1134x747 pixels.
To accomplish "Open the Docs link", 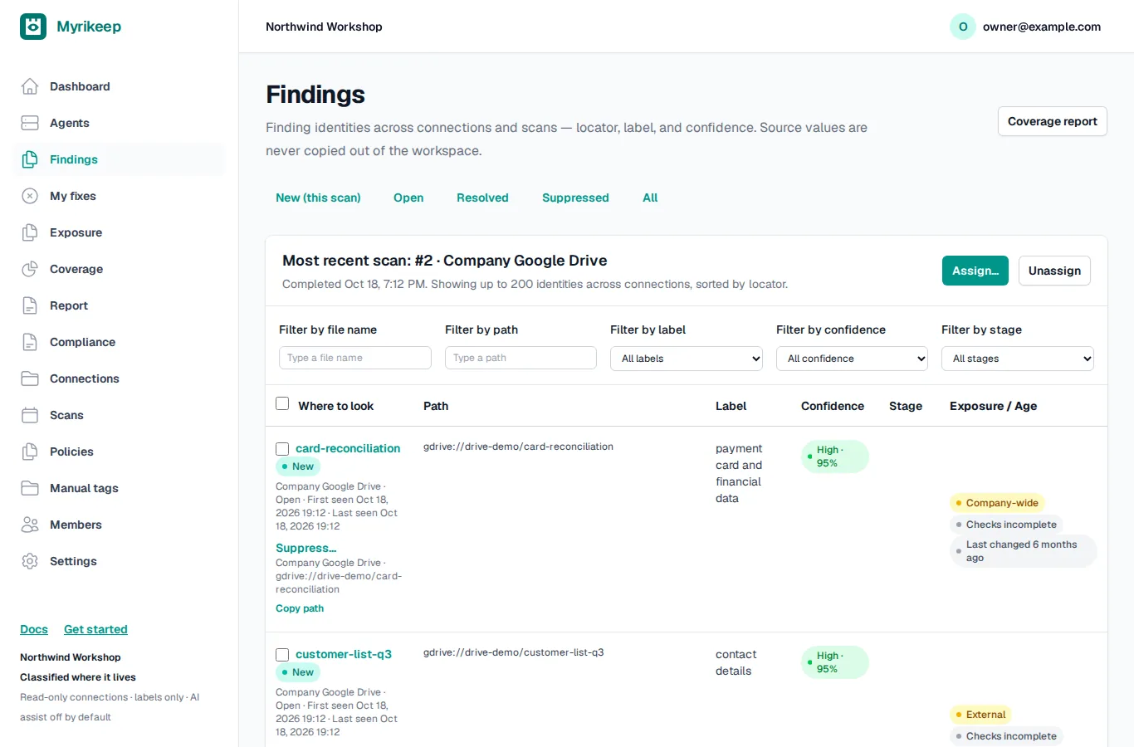I will 34,629.
